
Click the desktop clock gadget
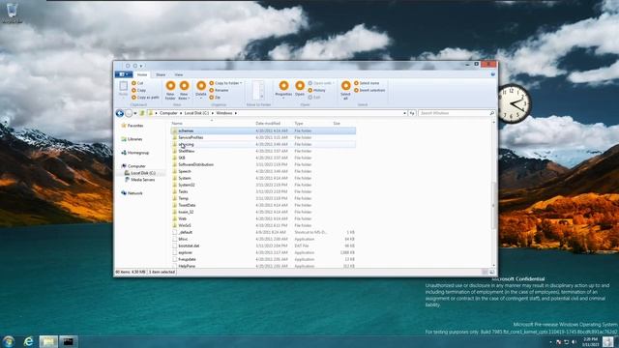pyautogui.click(x=513, y=103)
